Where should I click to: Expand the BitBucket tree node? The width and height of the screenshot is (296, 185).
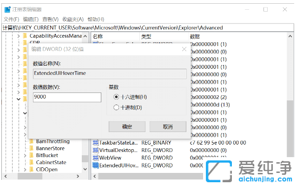click(25, 155)
